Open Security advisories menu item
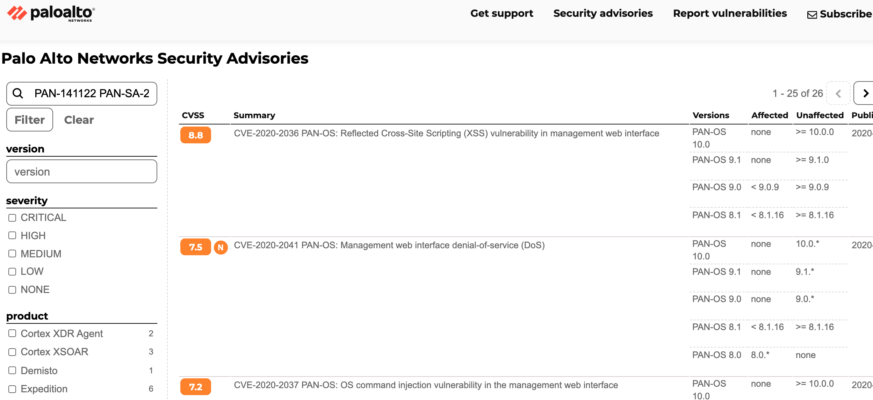The width and height of the screenshot is (873, 400). (x=603, y=13)
